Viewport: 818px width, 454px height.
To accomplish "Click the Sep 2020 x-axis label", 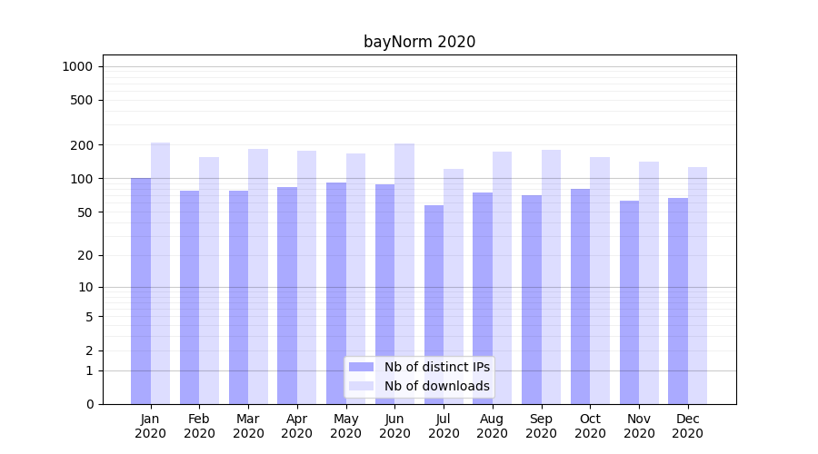I will 541,426.
